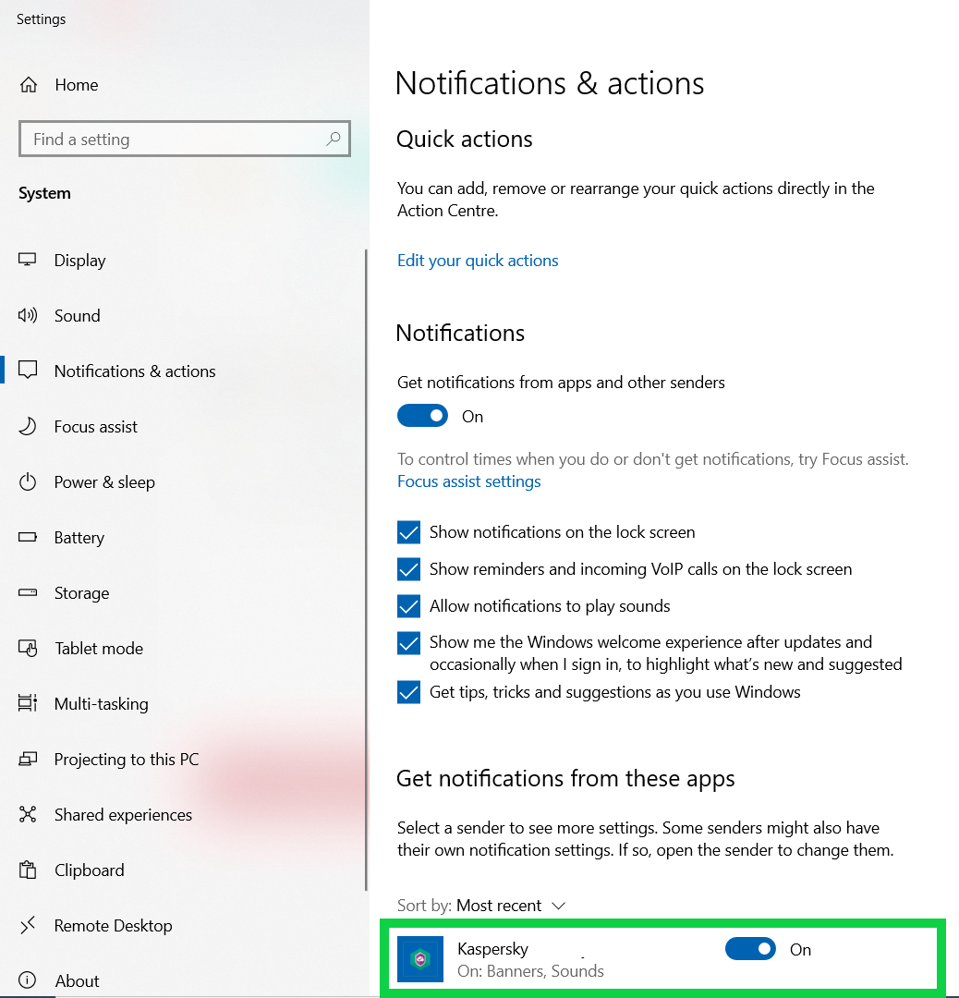Click the Home icon in sidebar
Viewport: 959px width, 998px height.
(29, 85)
